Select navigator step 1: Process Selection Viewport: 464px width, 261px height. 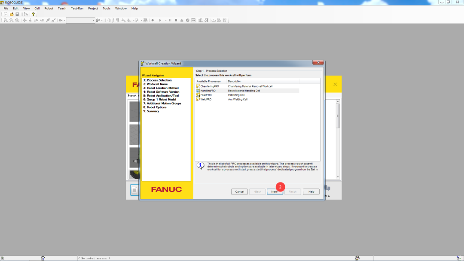pos(157,80)
